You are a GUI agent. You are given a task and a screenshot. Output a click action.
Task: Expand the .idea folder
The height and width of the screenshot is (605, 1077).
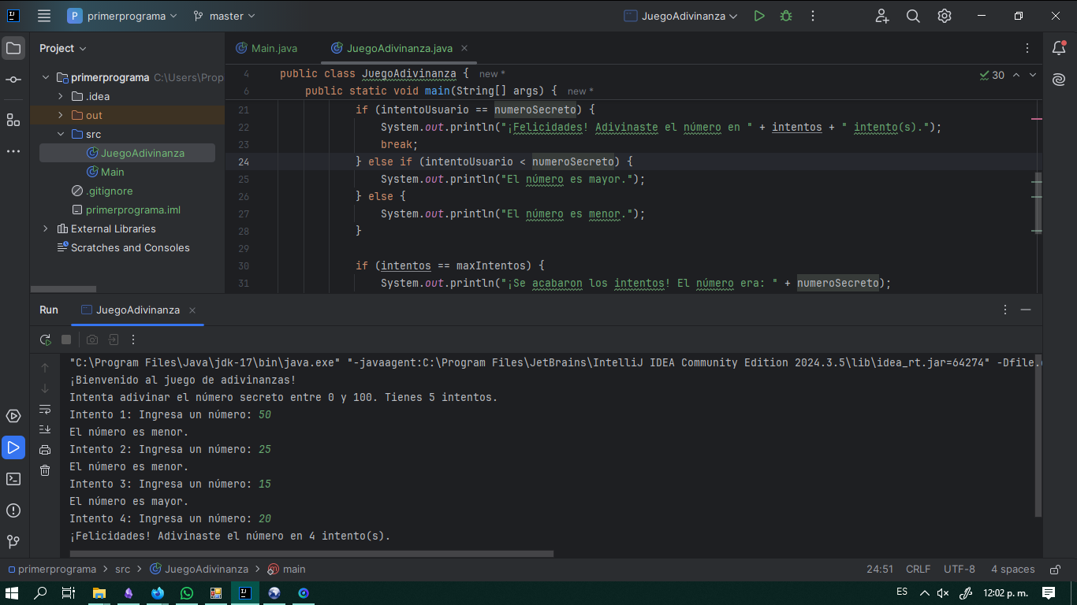tap(61, 96)
